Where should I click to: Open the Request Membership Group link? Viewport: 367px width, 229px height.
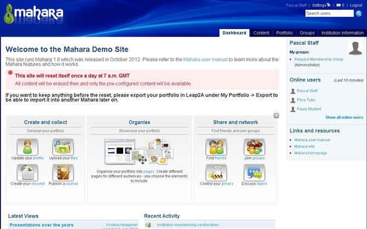(x=319, y=59)
